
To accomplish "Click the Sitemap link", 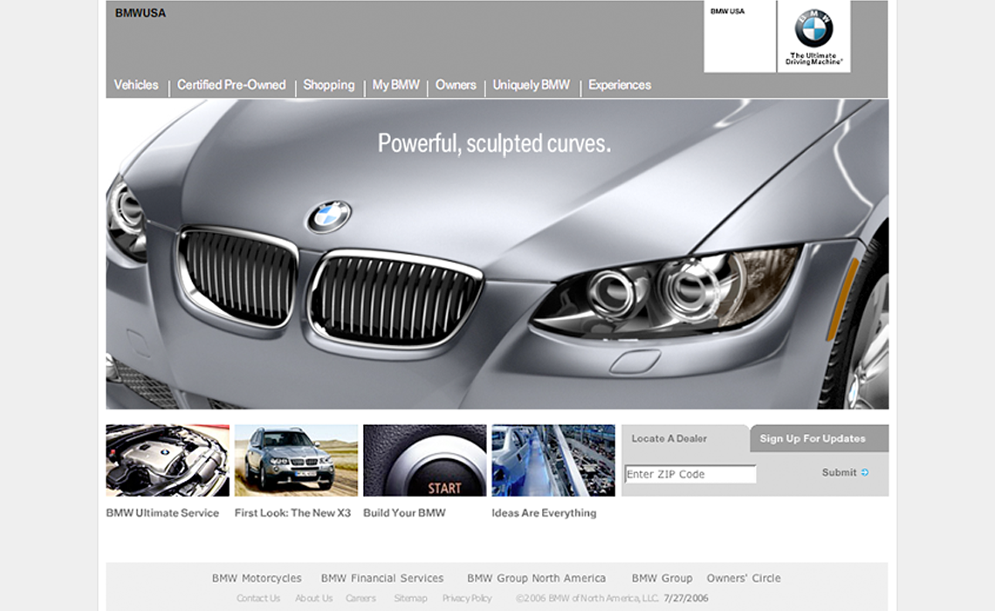I will (x=410, y=598).
